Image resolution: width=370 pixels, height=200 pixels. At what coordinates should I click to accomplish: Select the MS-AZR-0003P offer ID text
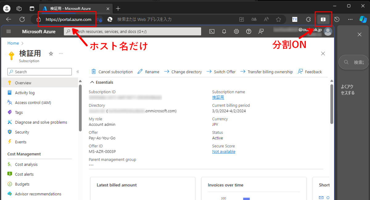coord(102,152)
